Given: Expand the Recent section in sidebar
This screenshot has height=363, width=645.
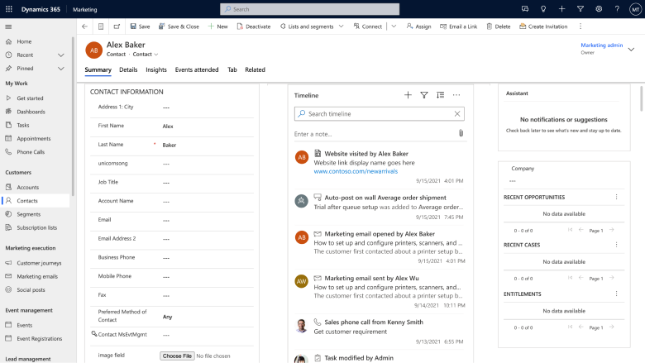Looking at the screenshot, I should pyautogui.click(x=61, y=55).
